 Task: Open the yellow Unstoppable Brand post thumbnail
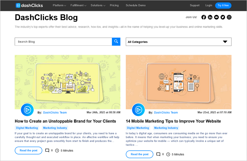point(68,82)
